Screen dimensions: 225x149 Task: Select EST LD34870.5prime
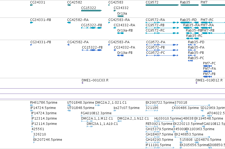[208, 140]
